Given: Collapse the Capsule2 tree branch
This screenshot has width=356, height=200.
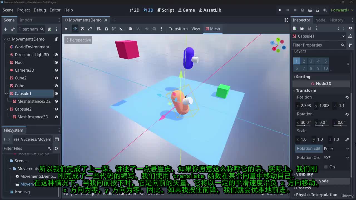Looking at the screenshot, I should (x=8, y=109).
